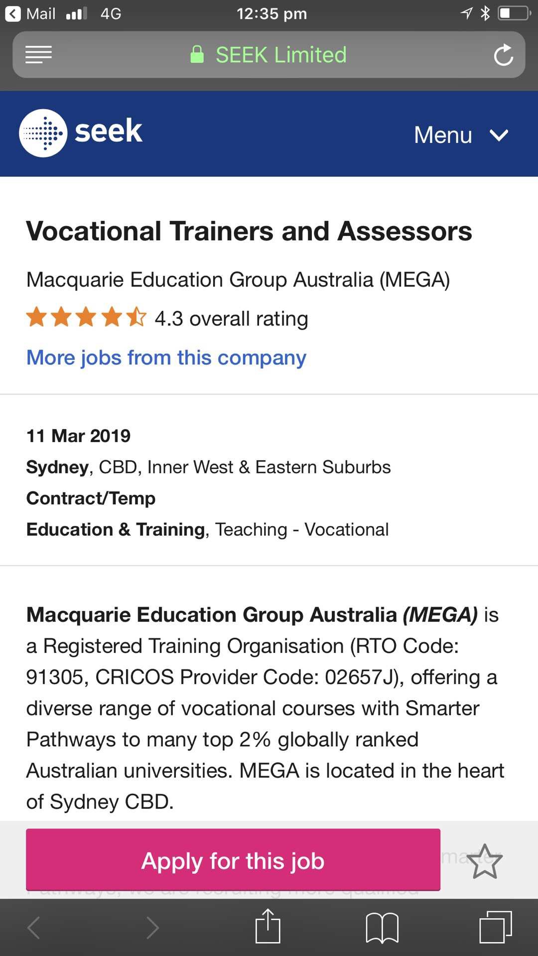538x956 pixels.
Task: Save this job with star icon
Action: 485,861
